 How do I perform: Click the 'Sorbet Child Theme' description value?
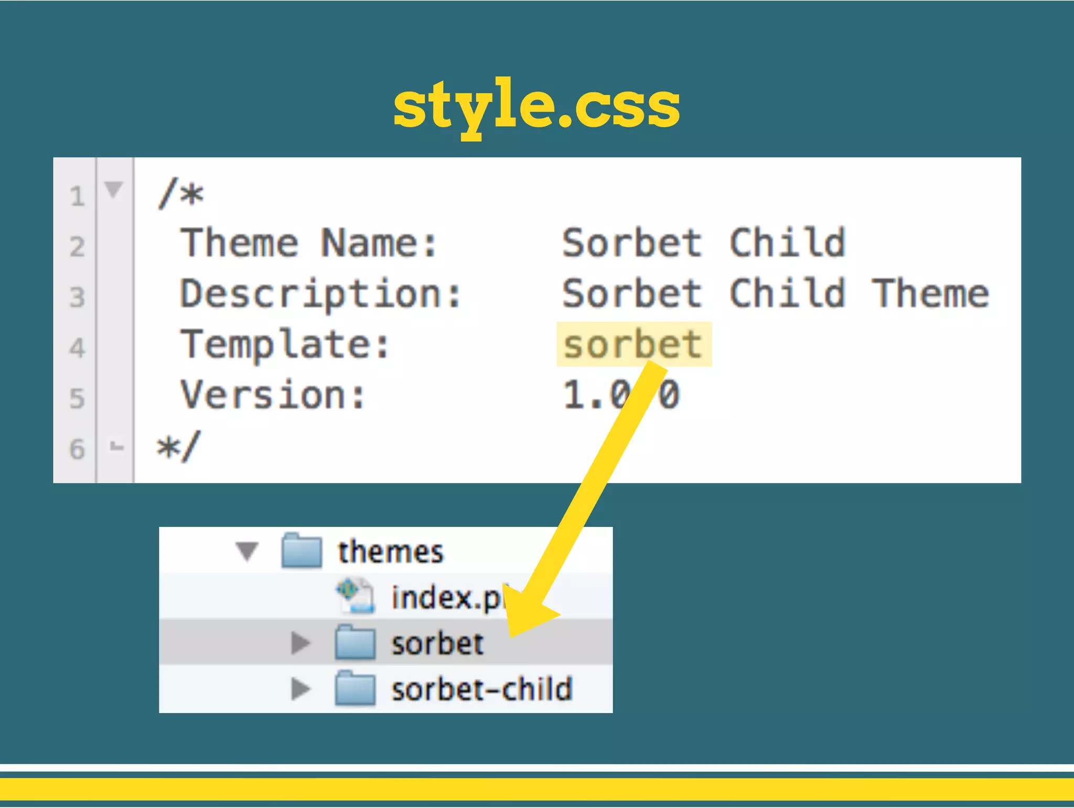tap(776, 293)
